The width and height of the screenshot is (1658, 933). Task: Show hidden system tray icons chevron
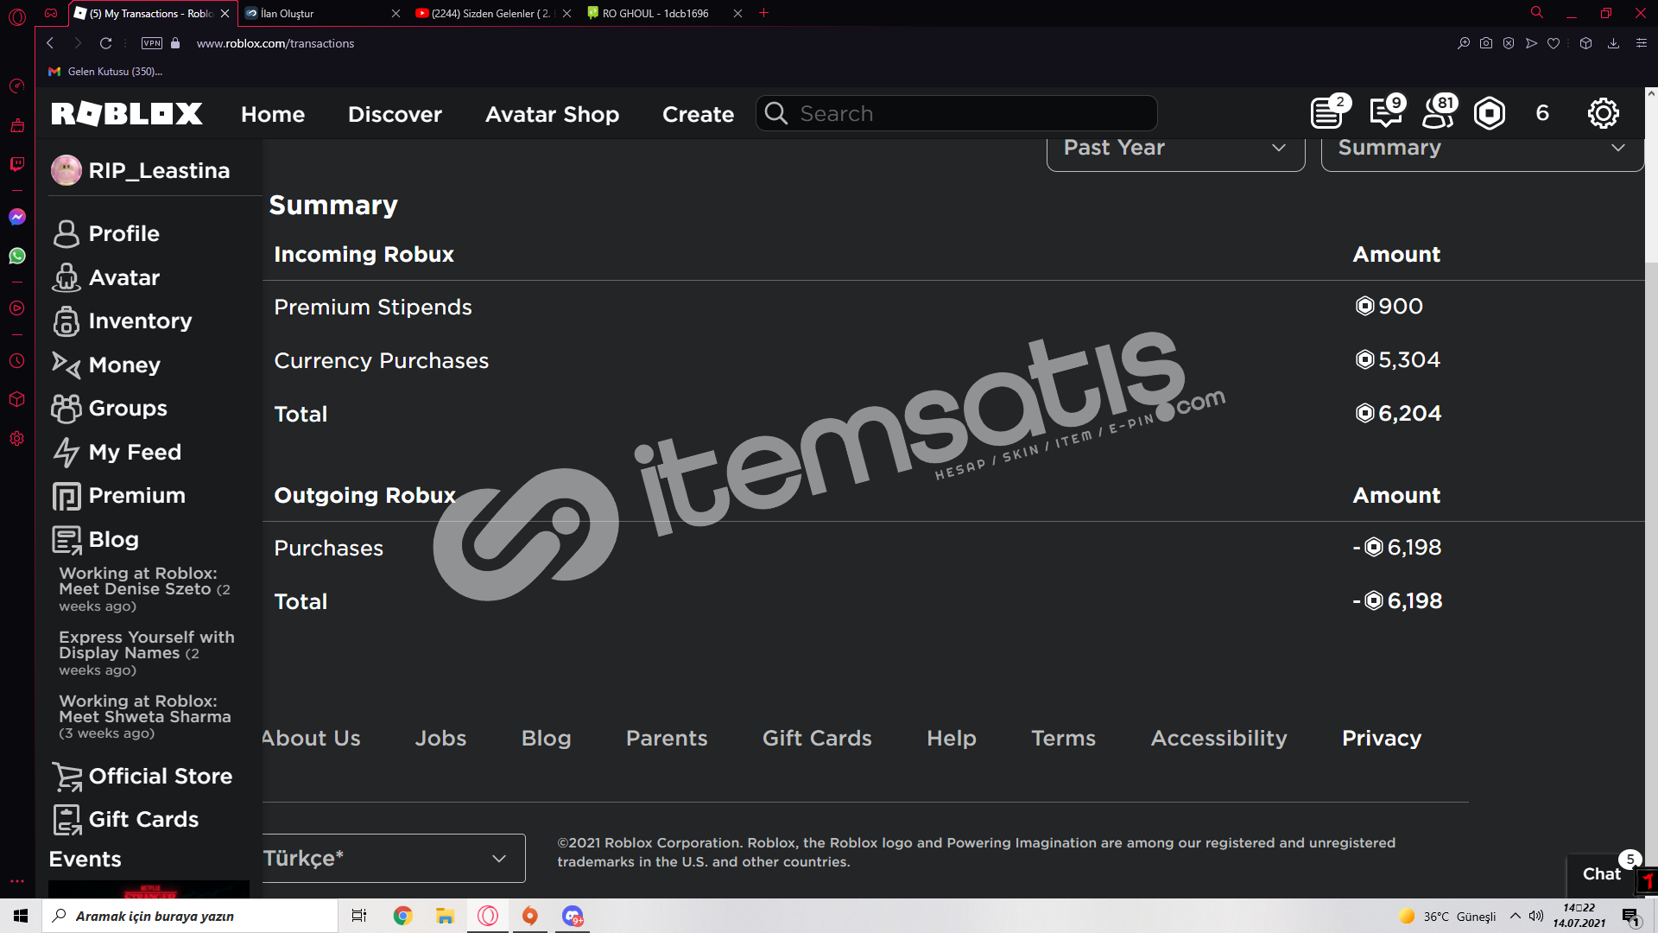(1515, 916)
